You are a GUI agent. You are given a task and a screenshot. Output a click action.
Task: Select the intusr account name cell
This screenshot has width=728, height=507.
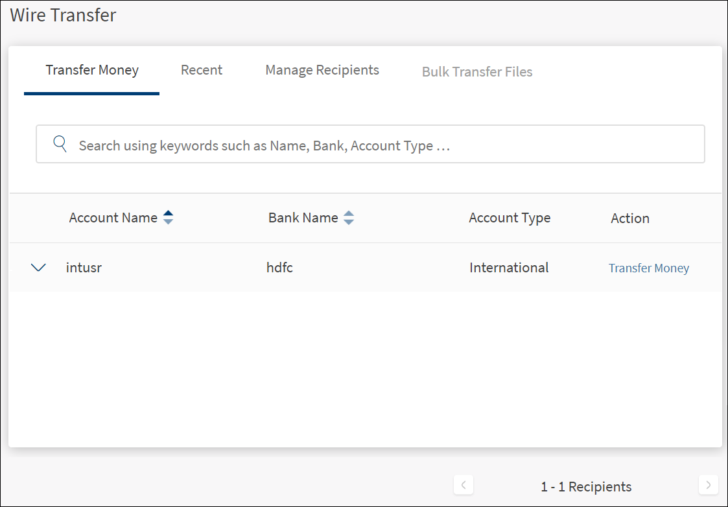coord(84,267)
